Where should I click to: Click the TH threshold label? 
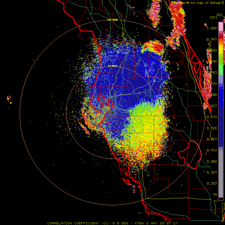click(x=215, y=195)
